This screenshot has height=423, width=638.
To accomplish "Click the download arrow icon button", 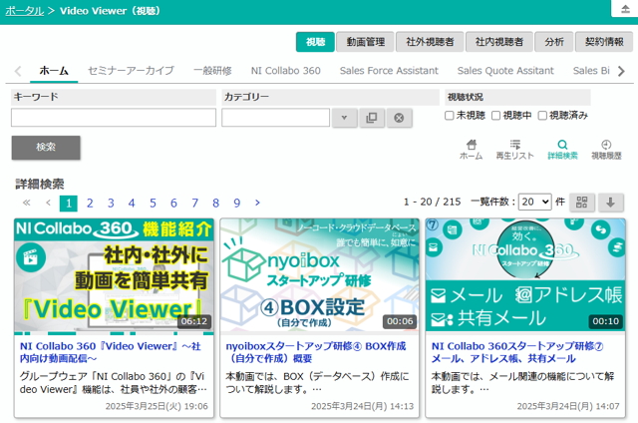I will click(x=610, y=203).
